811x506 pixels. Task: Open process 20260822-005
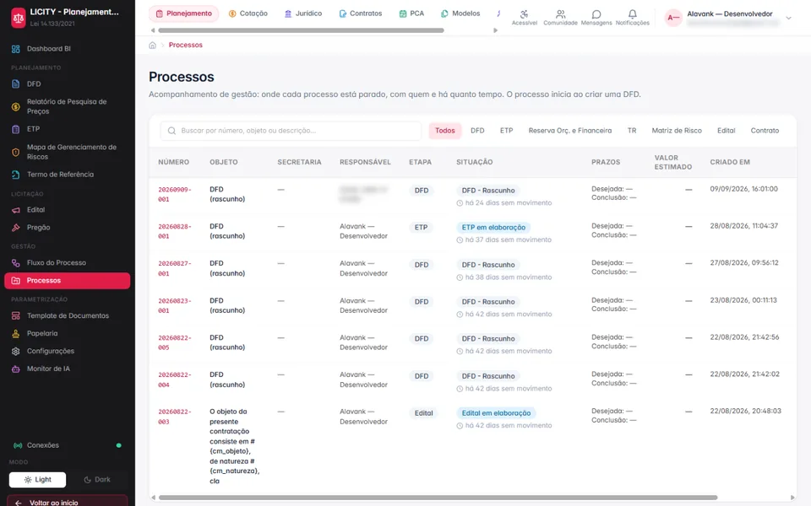[174, 342]
